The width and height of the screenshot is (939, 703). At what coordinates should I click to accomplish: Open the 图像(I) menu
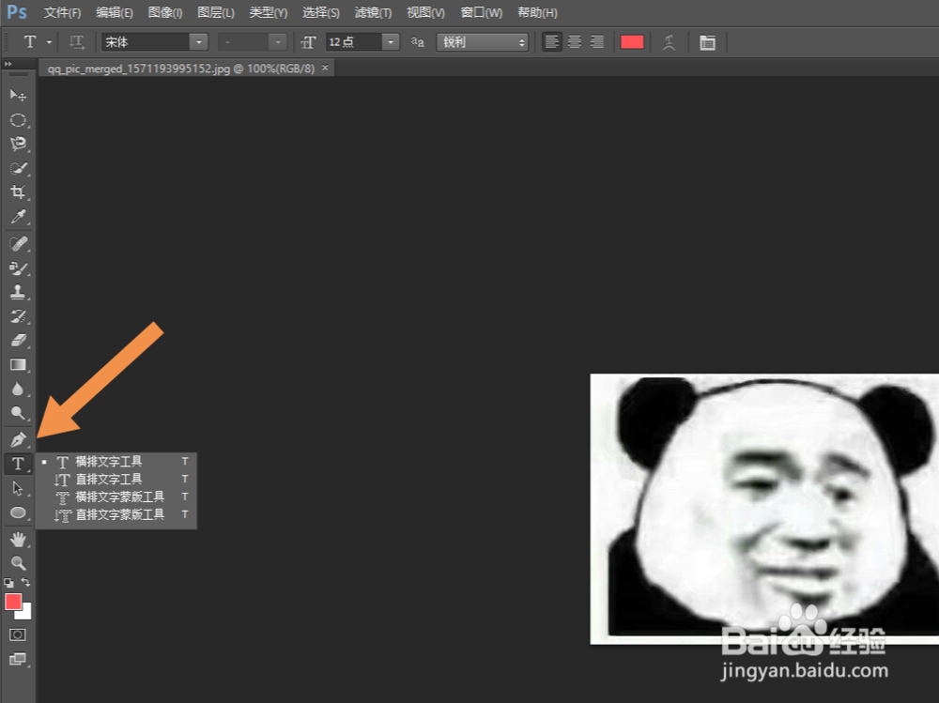165,12
